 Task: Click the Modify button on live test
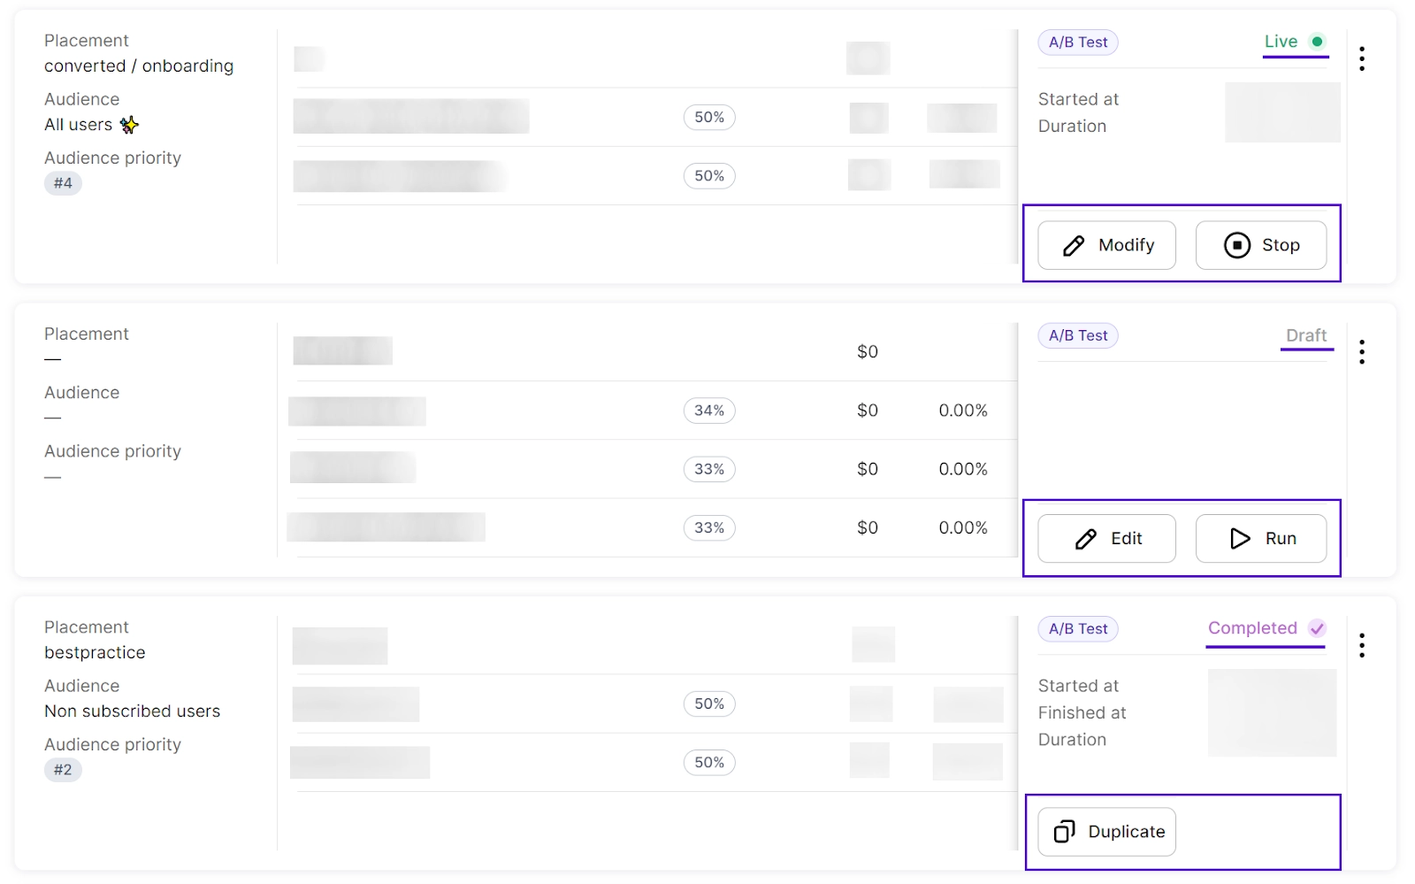(1106, 245)
